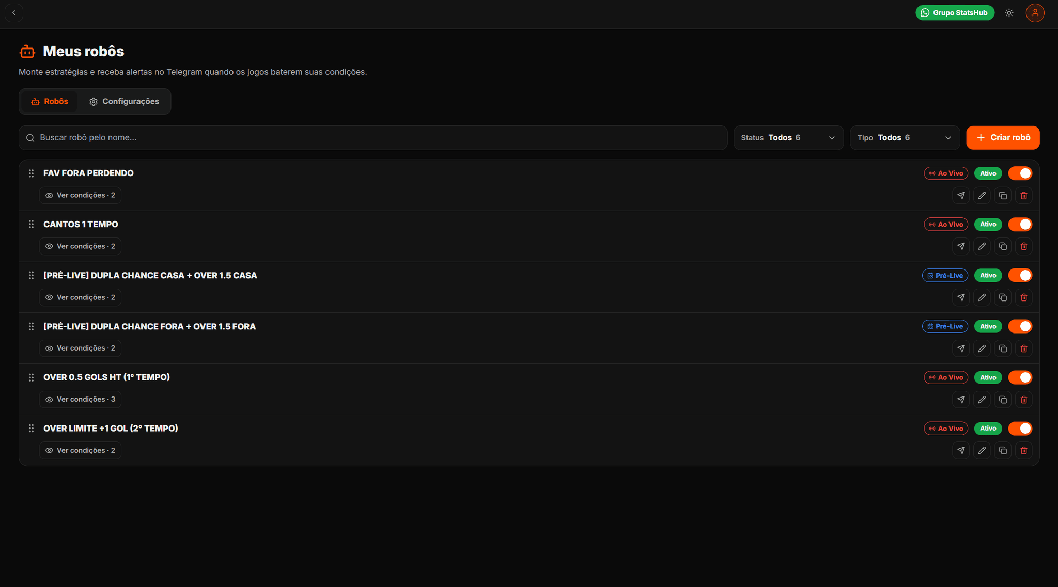The width and height of the screenshot is (1058, 587).
Task: Toggle the light/dark theme sun icon
Action: [1009, 13]
